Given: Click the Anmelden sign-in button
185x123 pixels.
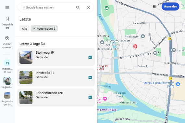Looking at the screenshot, I should [170, 7].
